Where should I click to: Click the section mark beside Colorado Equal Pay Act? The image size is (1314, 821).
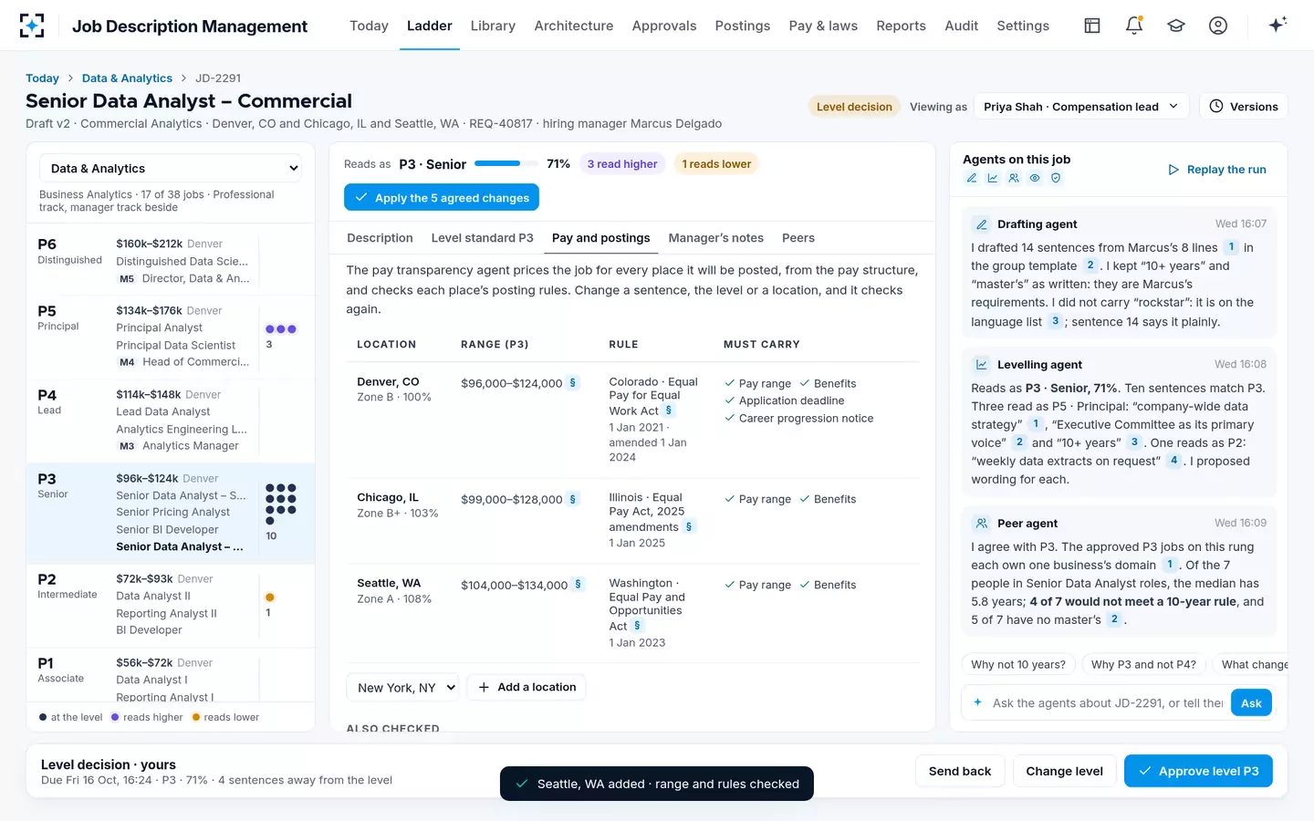coord(669,410)
